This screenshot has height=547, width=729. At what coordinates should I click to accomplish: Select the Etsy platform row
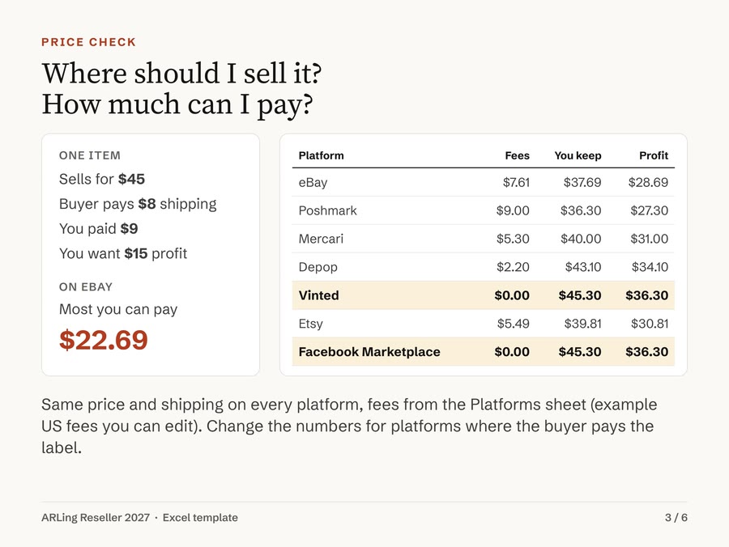pos(483,324)
